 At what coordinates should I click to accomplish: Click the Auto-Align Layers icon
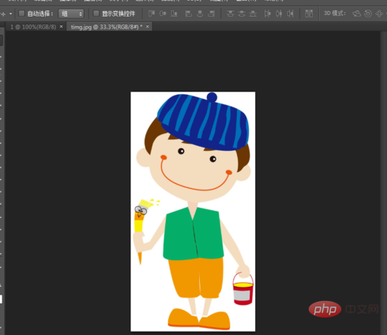(x=309, y=13)
